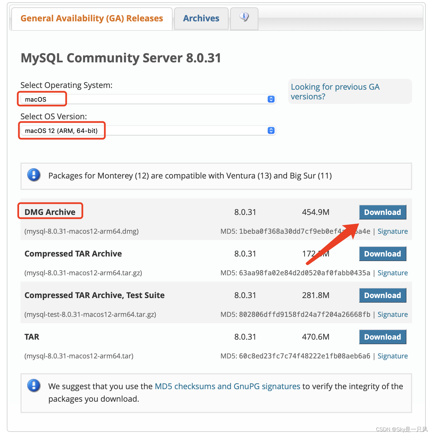Click MD5 hash 63aa98fa02e84d2d0520af0fabb0435a
This screenshot has width=432, height=435.
point(305,273)
